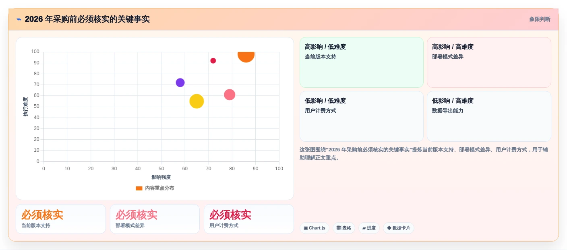This screenshot has width=567, height=250.
Task: Click the pink bubble in the chart
Action: [x=230, y=95]
